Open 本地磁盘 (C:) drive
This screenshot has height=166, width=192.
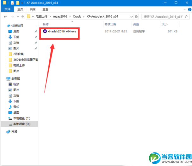pyautogui.click(x=22, y=118)
